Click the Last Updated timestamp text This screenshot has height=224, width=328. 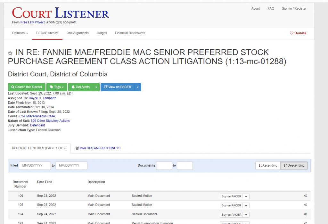(52, 93)
